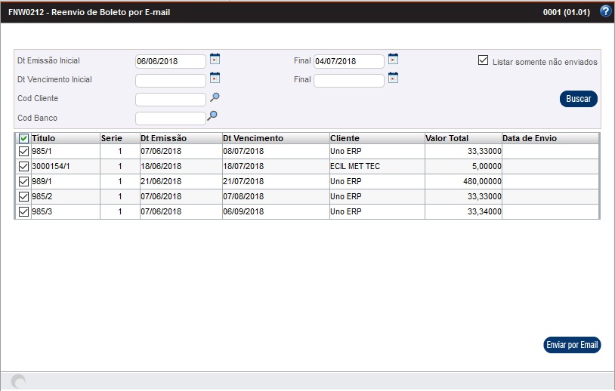Screen dimensions: 615x391
Task: Toggle 'Listar somente não enviados' checkbox
Action: click(x=484, y=60)
